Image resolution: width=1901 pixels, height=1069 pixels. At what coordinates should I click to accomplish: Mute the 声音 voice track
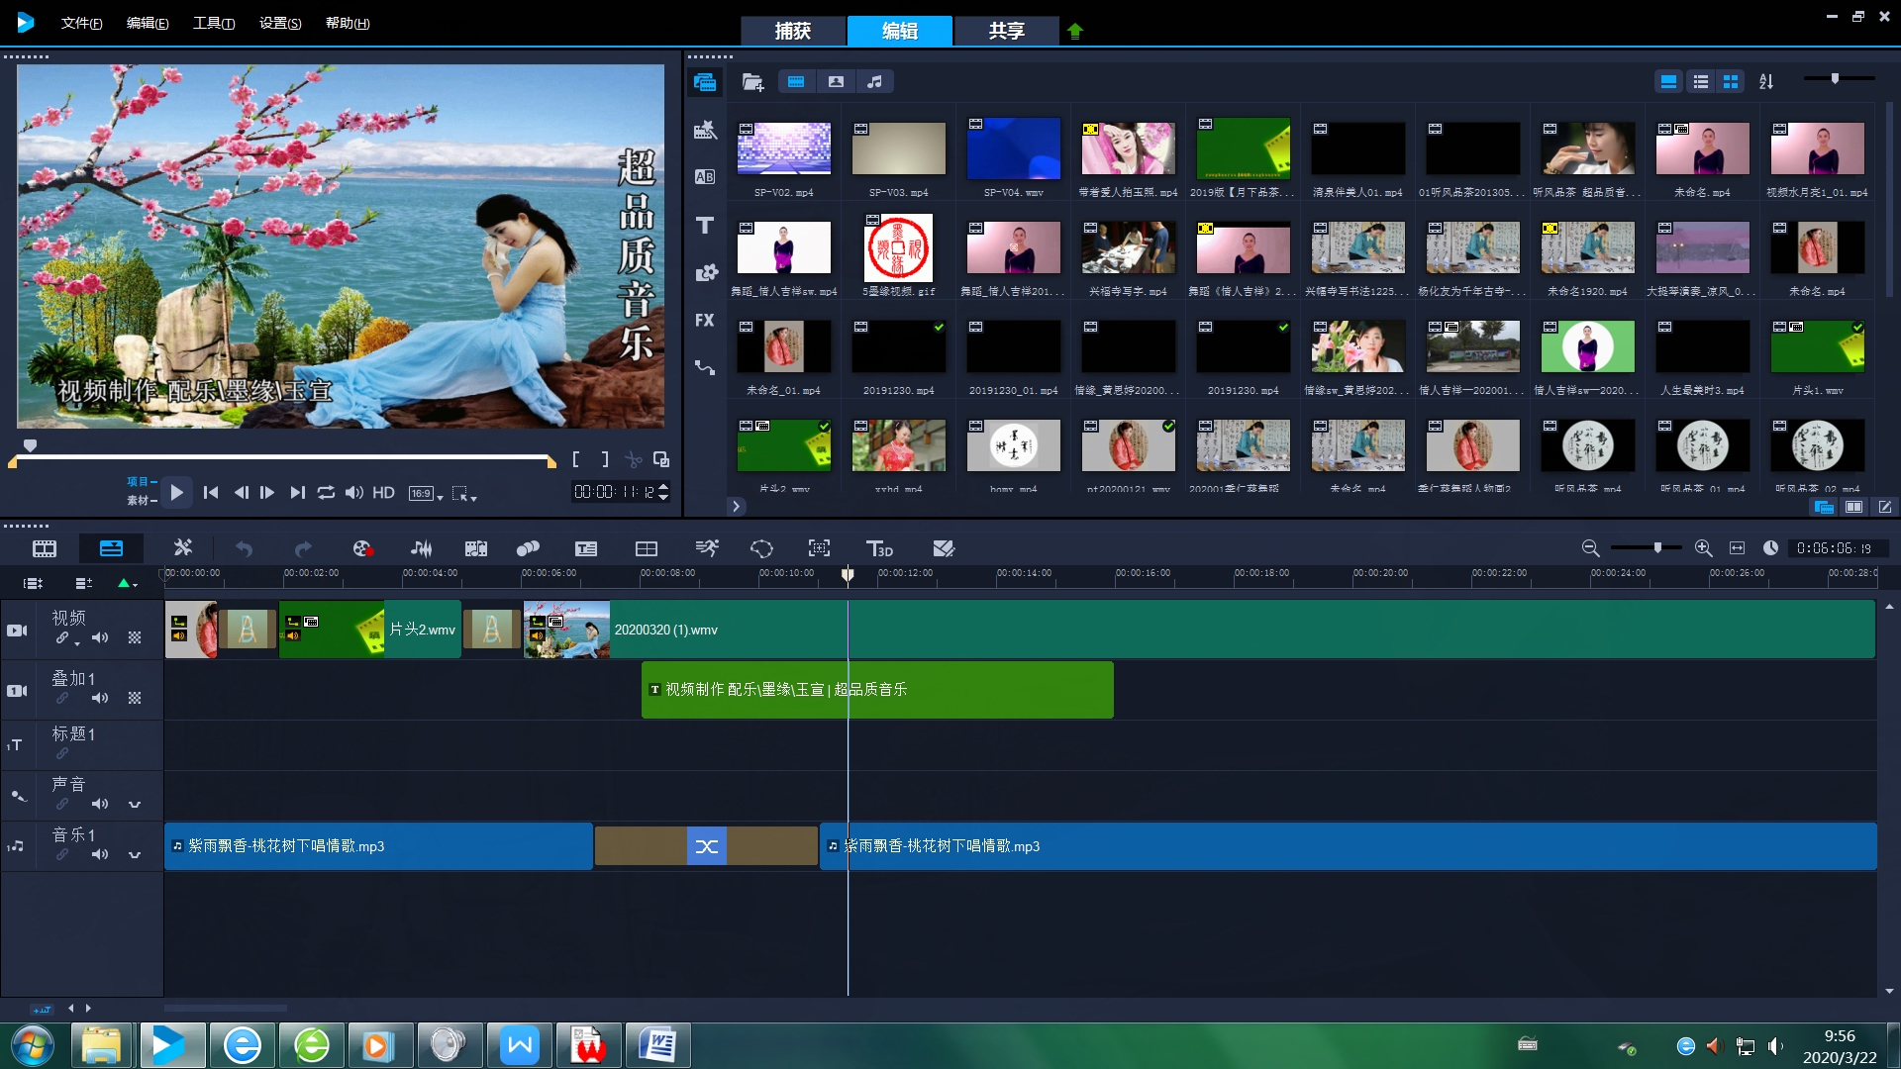[100, 805]
